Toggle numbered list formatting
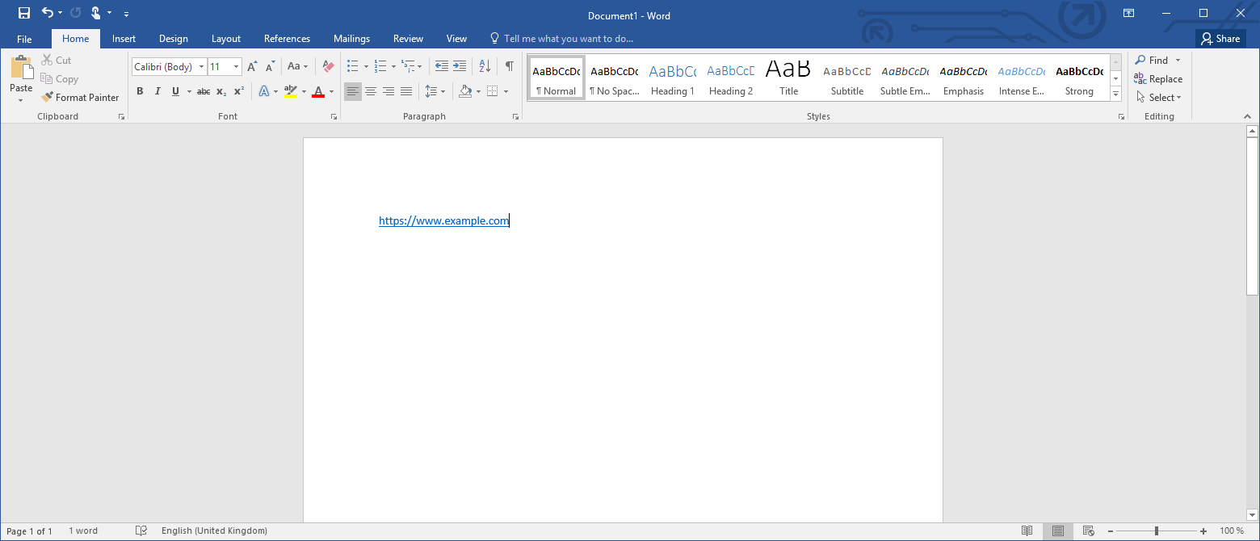The height and width of the screenshot is (541, 1260). [380, 66]
